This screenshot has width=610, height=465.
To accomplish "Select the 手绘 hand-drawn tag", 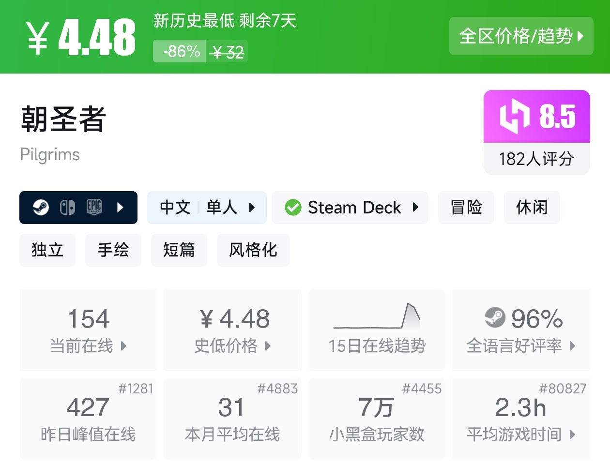I will point(113,250).
